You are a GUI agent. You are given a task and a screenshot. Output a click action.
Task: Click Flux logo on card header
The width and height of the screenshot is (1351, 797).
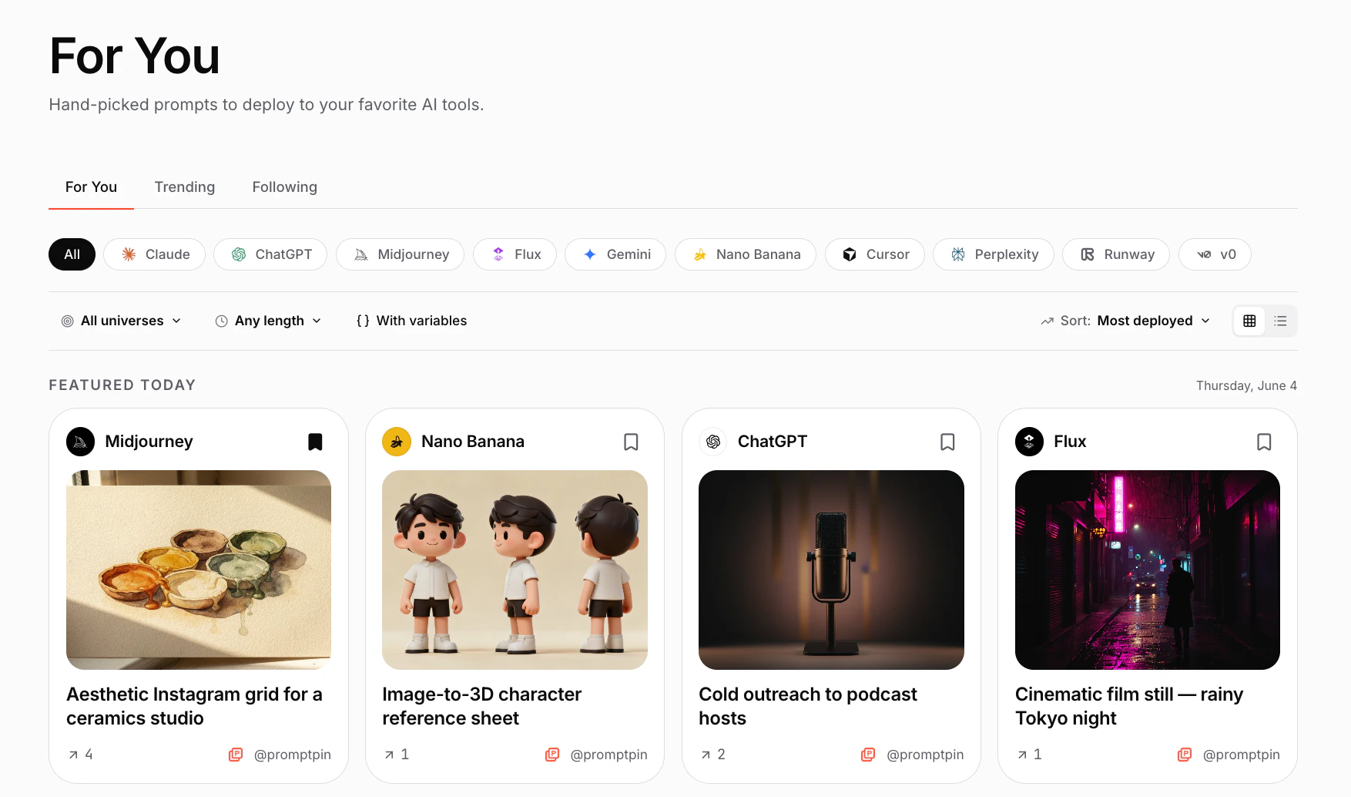click(x=1029, y=442)
